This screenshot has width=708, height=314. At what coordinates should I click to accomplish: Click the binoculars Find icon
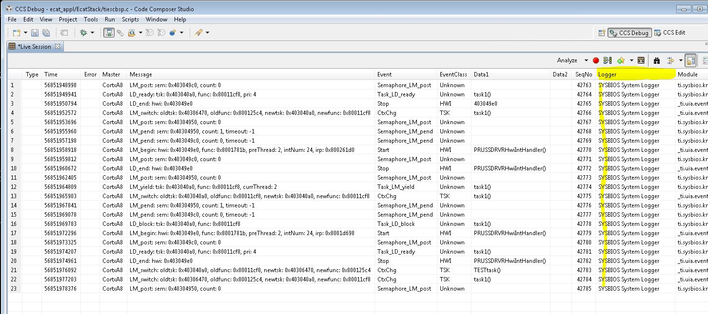pyautogui.click(x=657, y=60)
